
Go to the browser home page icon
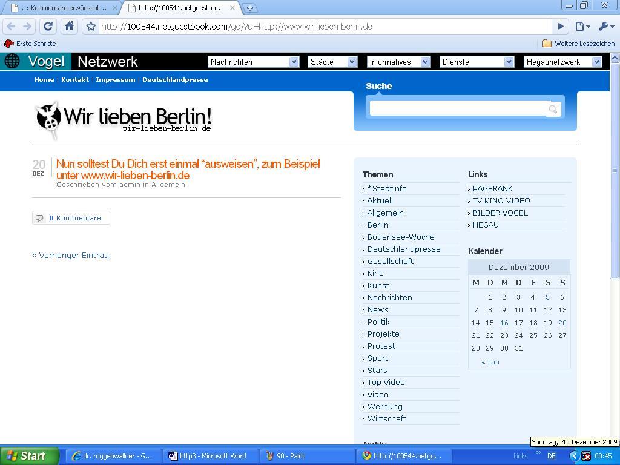click(69, 26)
